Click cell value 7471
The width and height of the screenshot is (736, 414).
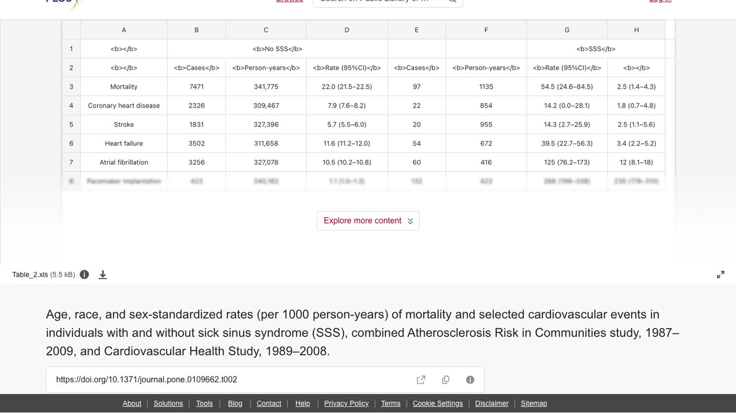(196, 87)
